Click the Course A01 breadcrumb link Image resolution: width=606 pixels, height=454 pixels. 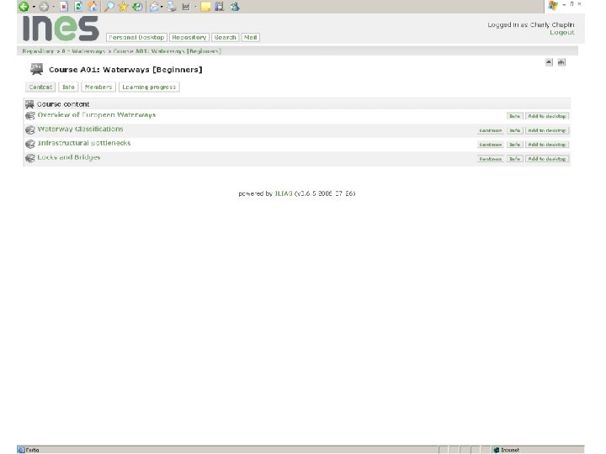(x=167, y=51)
